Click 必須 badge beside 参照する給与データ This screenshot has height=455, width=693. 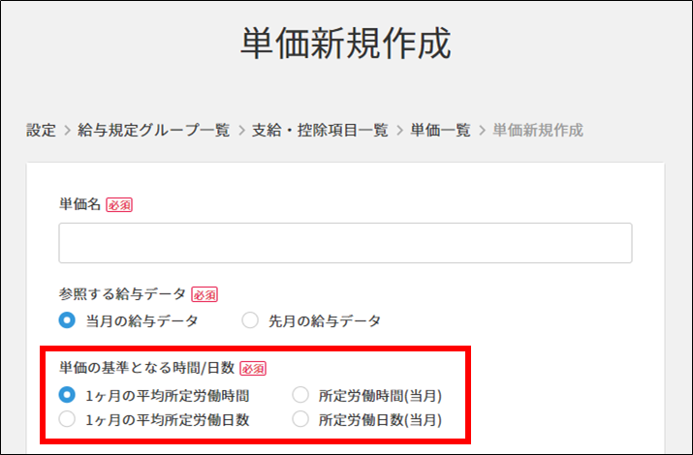205,295
